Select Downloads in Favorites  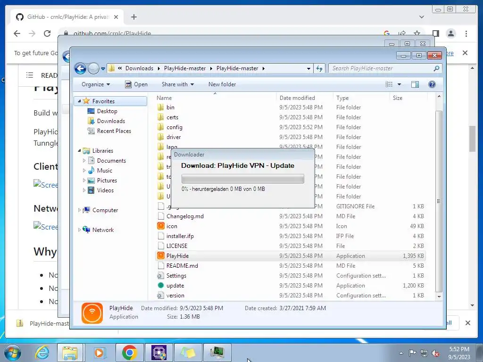(111, 121)
